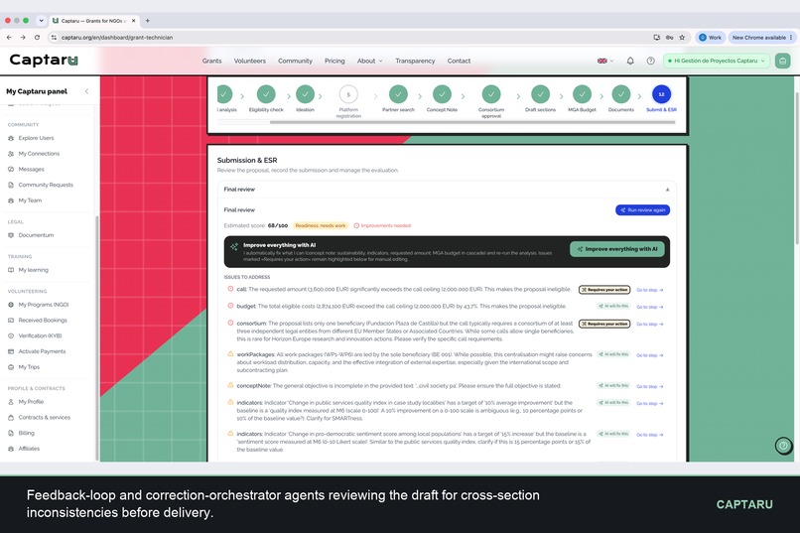Image resolution: width=800 pixels, height=533 pixels.
Task: Click the Messages sidebar icon
Action: pos(11,170)
